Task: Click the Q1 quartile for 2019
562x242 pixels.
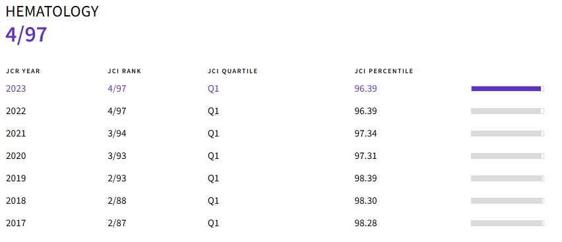Action: coord(213,178)
